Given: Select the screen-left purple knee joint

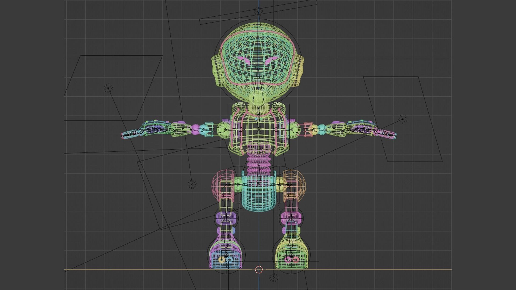Looking at the screenshot, I should (226, 218).
